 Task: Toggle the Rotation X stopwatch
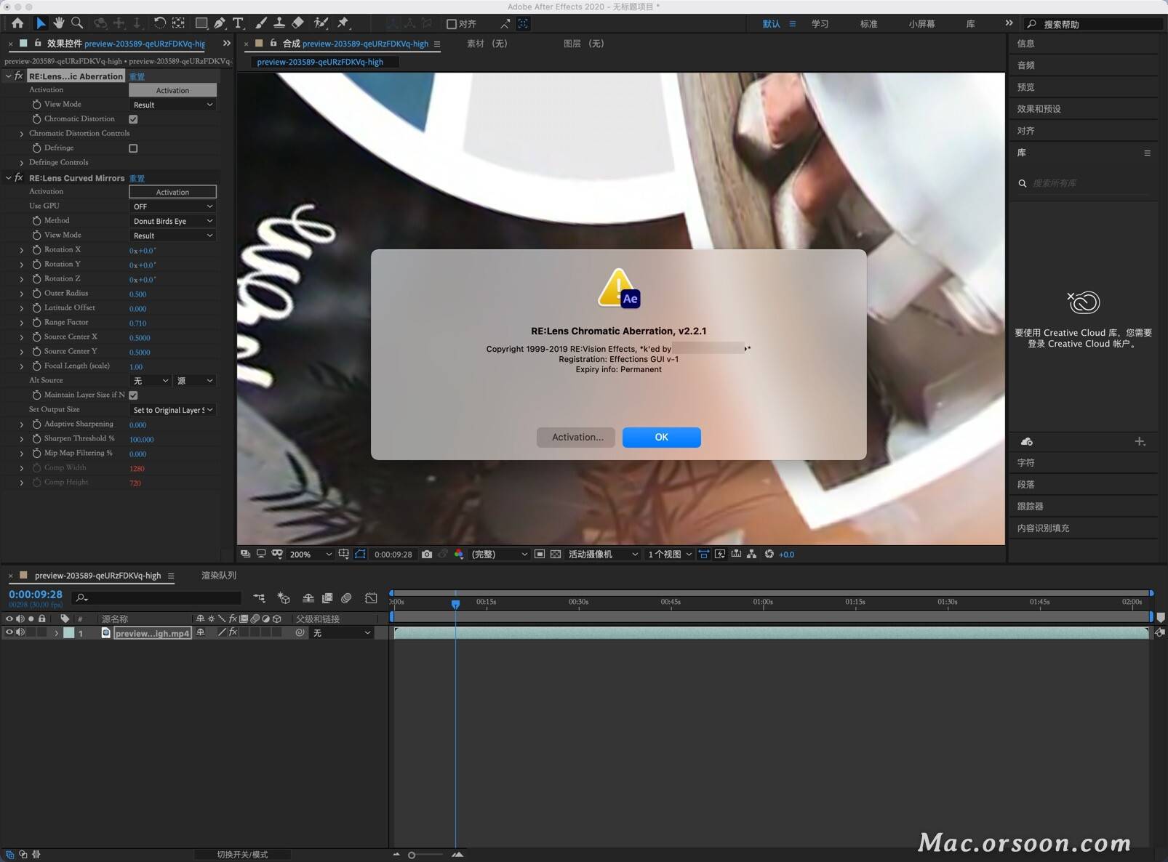coord(36,250)
